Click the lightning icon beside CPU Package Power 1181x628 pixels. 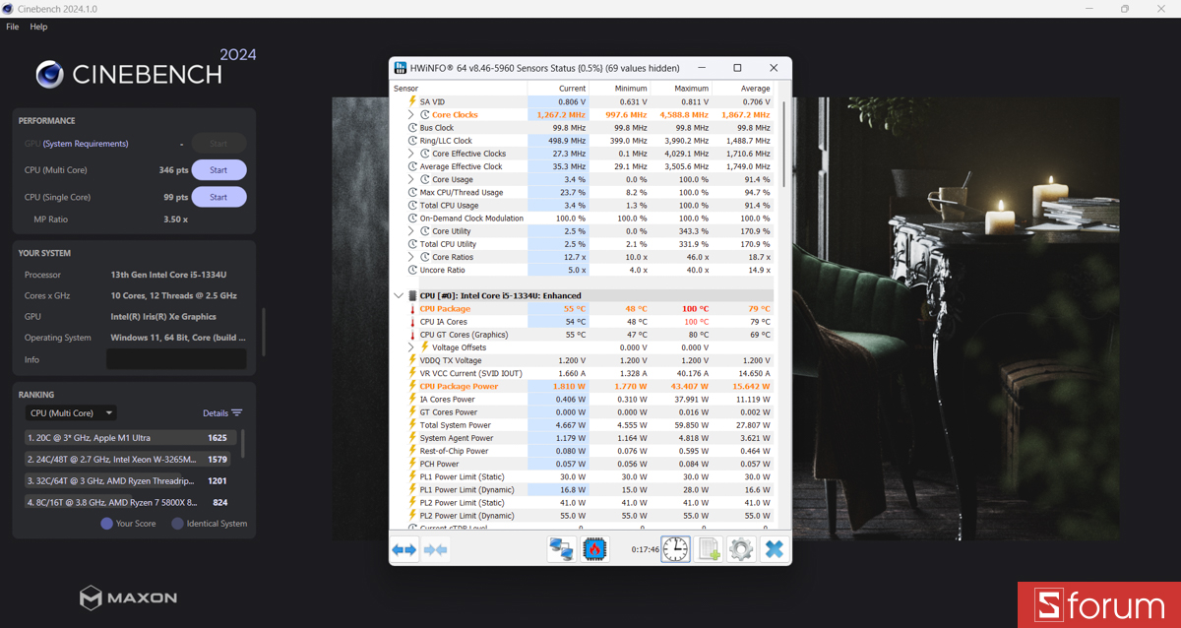point(413,386)
